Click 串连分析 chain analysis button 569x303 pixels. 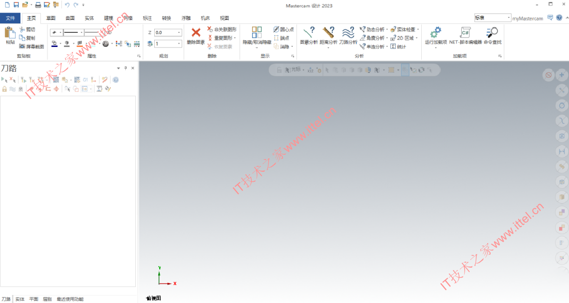tap(372, 46)
